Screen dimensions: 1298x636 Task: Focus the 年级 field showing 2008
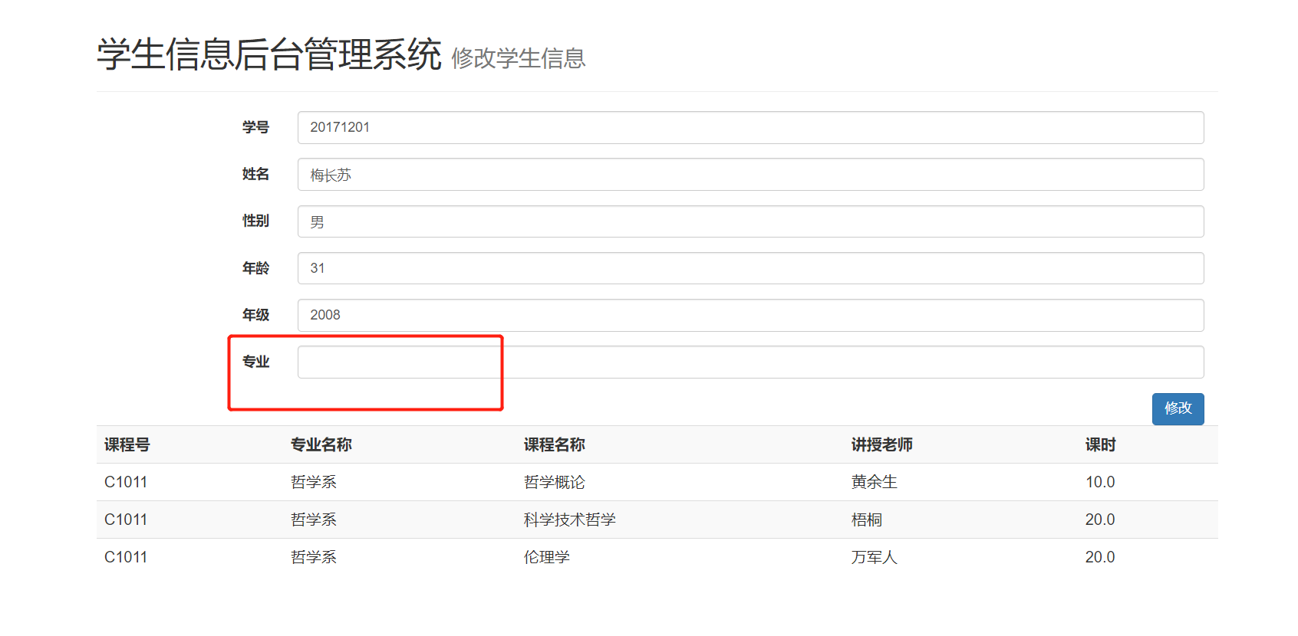click(x=750, y=315)
